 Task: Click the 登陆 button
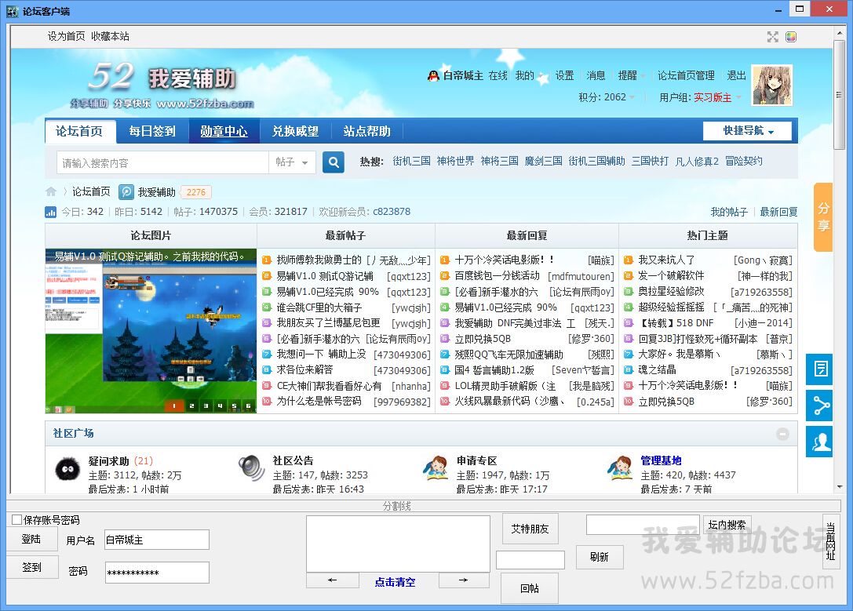(x=31, y=539)
